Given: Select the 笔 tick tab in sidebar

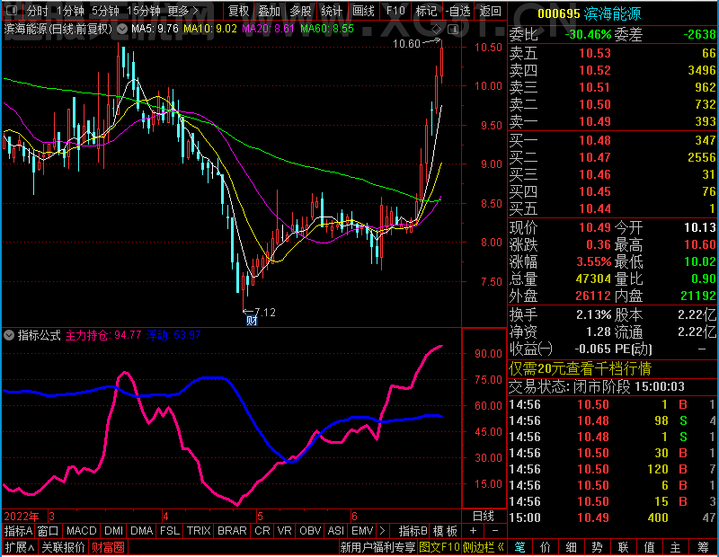Looking at the screenshot, I should pos(519,547).
